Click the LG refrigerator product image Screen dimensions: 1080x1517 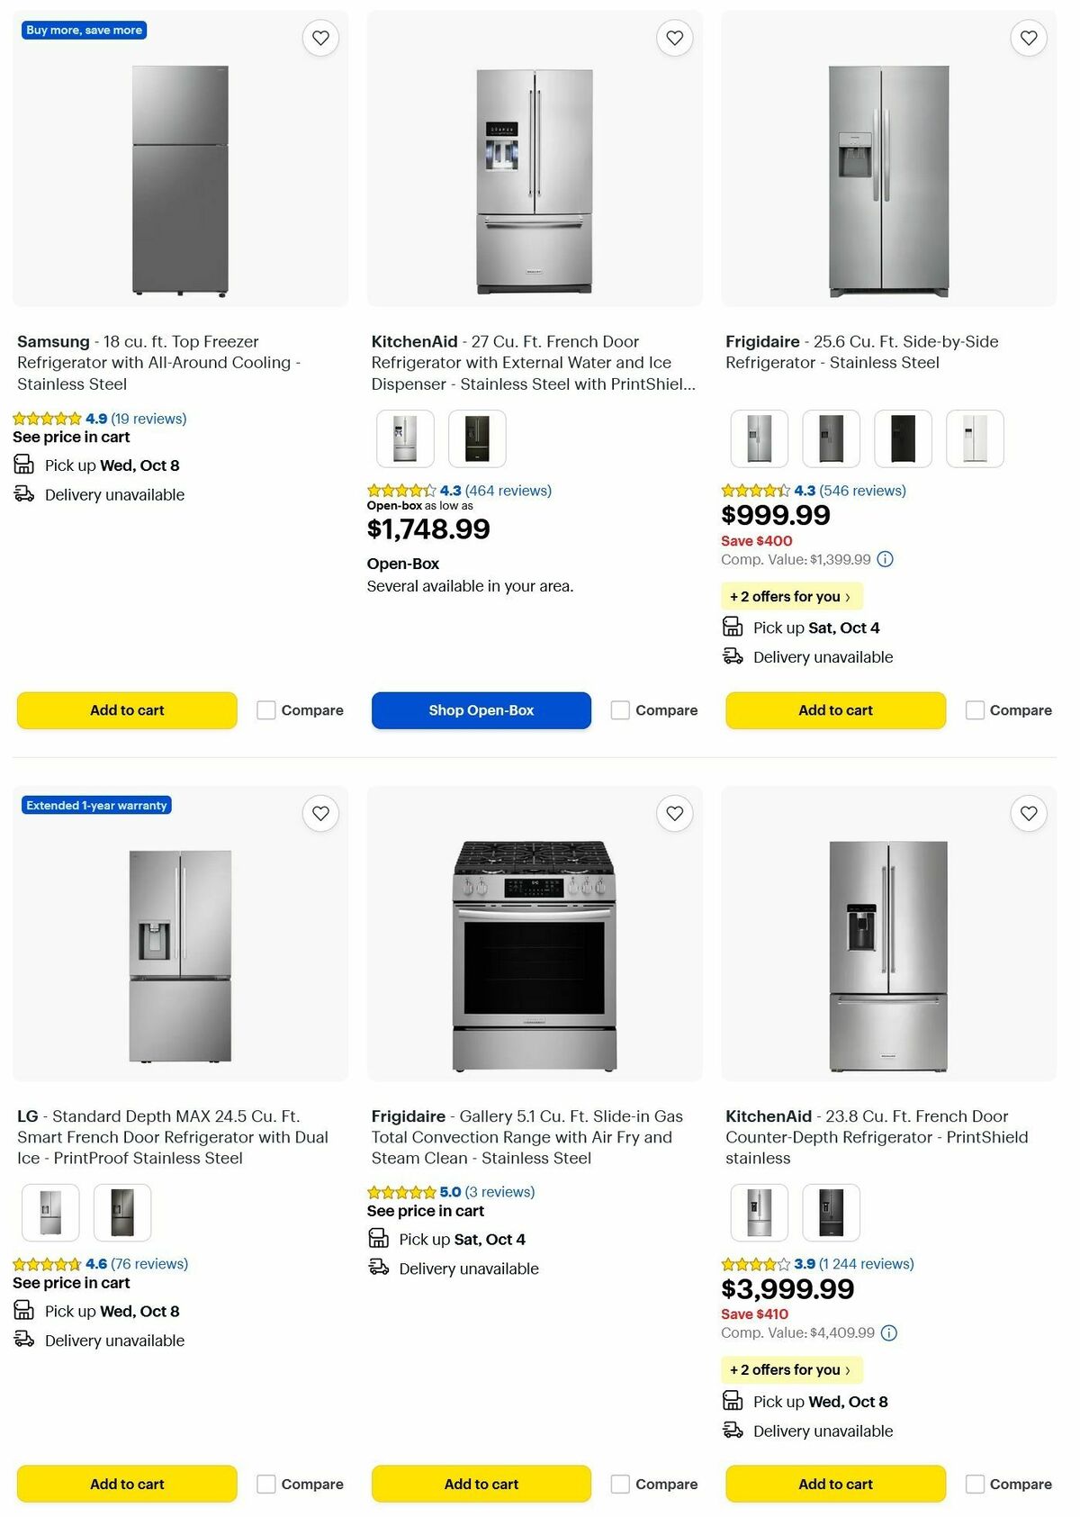(180, 954)
